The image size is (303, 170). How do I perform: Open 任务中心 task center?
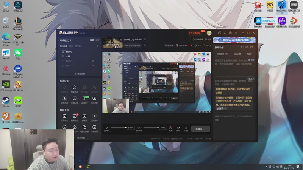[64, 117]
